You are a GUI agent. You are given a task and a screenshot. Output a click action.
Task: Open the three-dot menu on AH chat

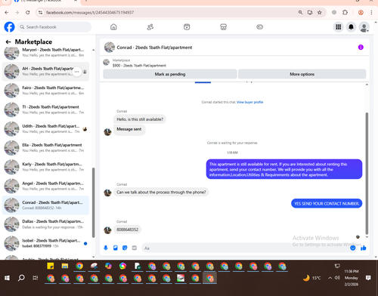tap(77, 72)
